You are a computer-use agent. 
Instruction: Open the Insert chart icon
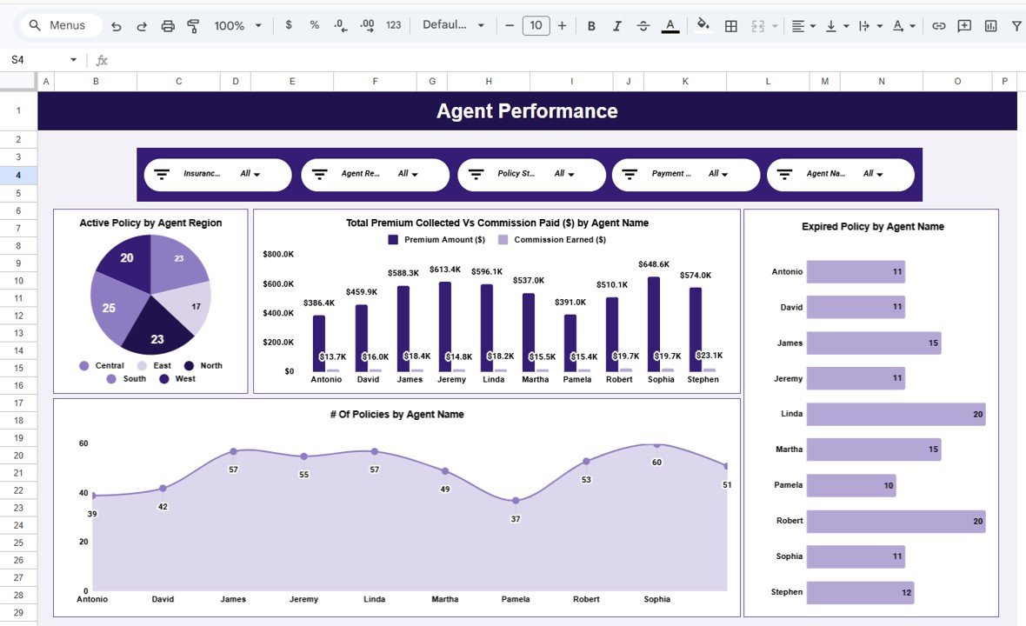pos(989,26)
